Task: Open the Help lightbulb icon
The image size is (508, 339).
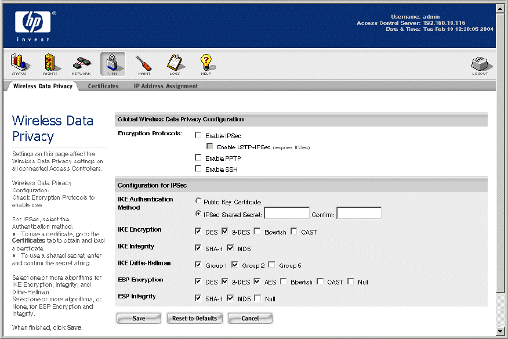Action: click(x=206, y=64)
